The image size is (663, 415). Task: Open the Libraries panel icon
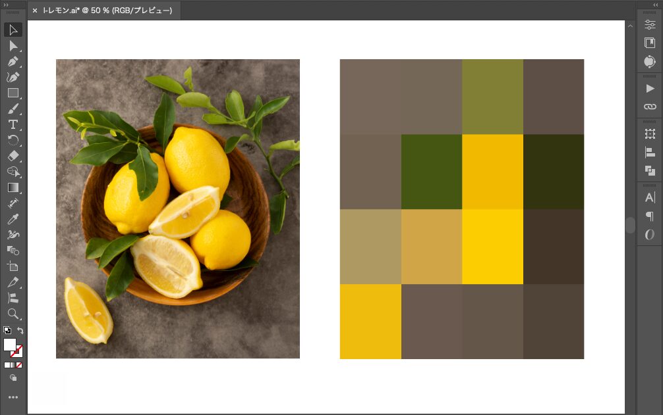[650, 43]
